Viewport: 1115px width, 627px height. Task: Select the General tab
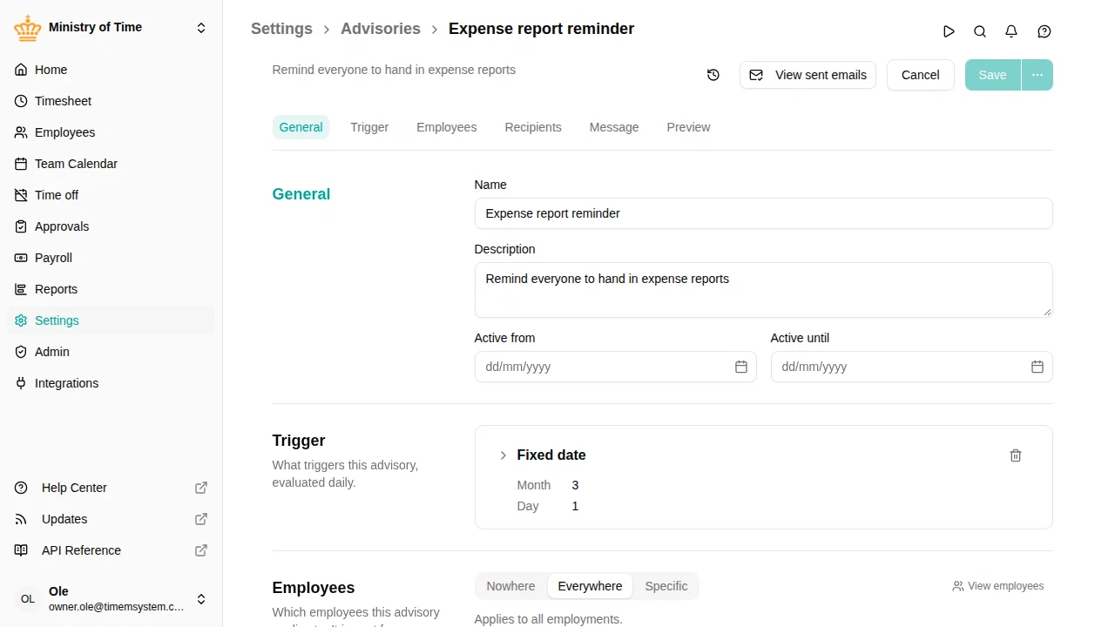point(301,127)
